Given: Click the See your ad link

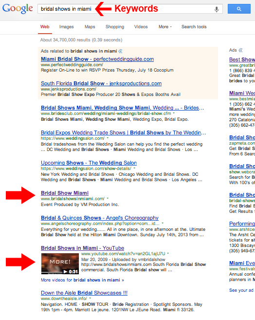Looking at the screenshot, I should click(x=241, y=290).
